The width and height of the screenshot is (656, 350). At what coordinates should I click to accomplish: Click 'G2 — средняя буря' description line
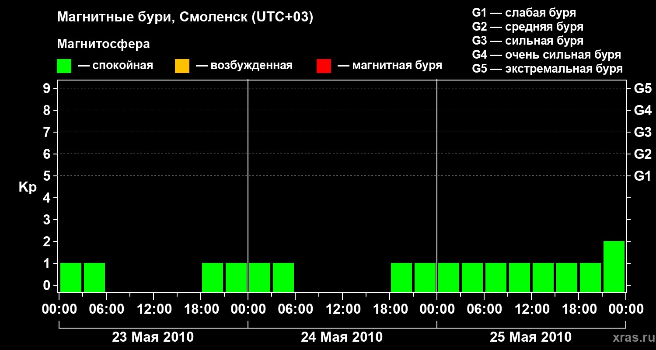pyautogui.click(x=527, y=27)
